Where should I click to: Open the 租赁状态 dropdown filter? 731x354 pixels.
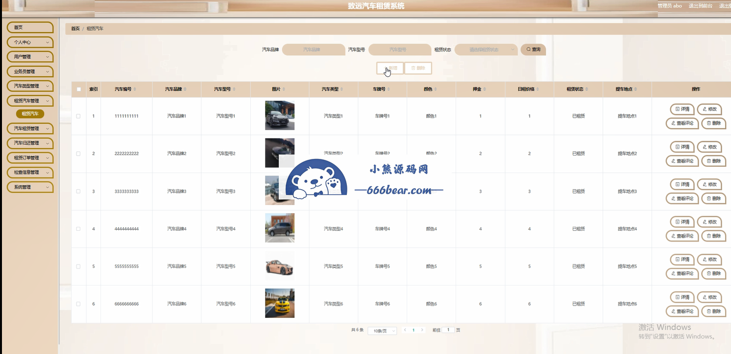click(486, 49)
